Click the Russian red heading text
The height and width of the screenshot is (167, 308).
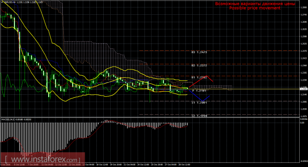click(255, 4)
